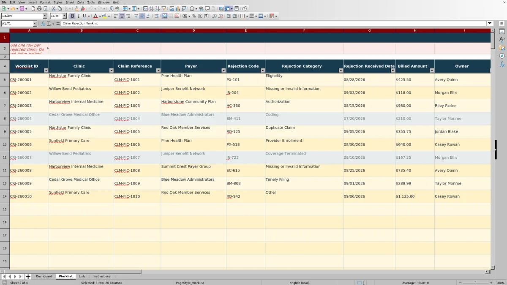Viewport: 507px width, 285px height.
Task: Open the Clinic column filter dropdown
Action: 112,71
